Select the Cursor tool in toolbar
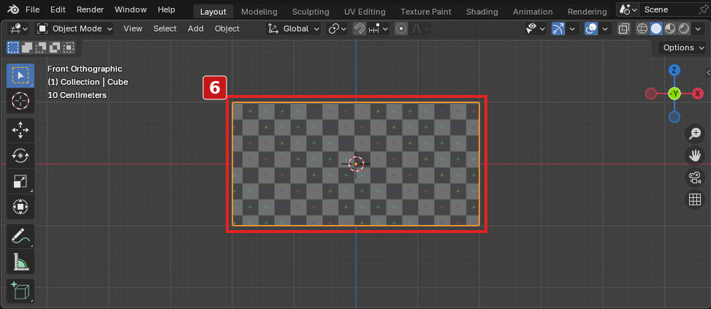 coord(20,101)
